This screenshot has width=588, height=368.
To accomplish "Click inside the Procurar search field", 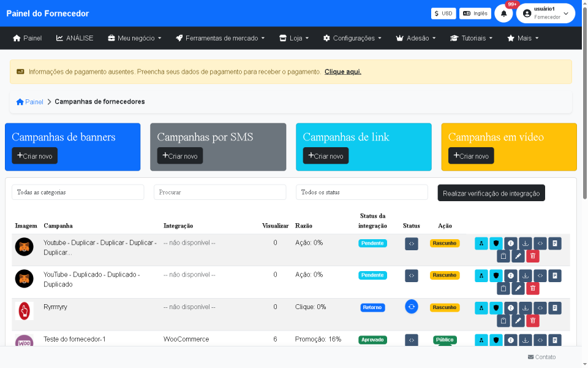I will [221, 192].
